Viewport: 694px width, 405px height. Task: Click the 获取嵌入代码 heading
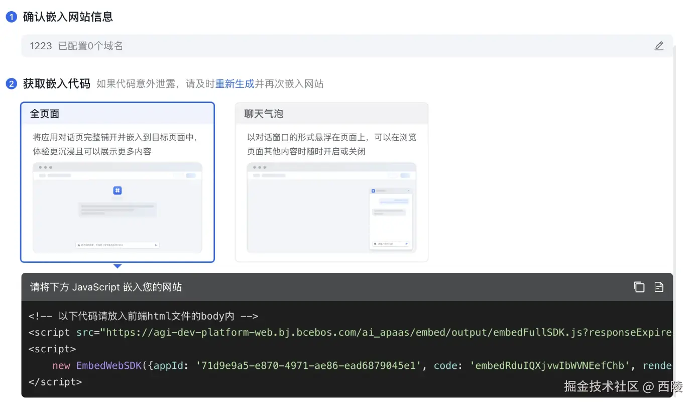pyautogui.click(x=56, y=84)
